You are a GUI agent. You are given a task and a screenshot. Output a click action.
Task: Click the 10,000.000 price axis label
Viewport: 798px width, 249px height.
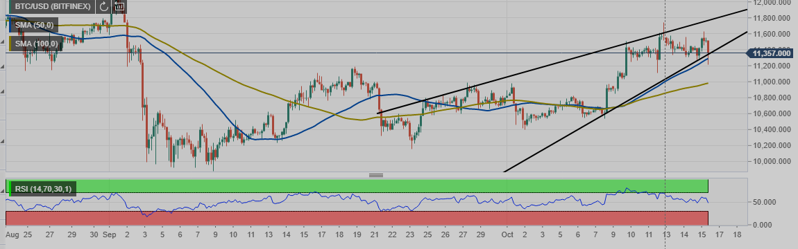772,161
